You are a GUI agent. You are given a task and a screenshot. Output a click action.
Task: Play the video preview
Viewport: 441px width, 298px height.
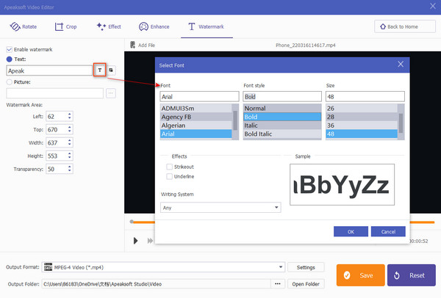[x=135, y=241]
